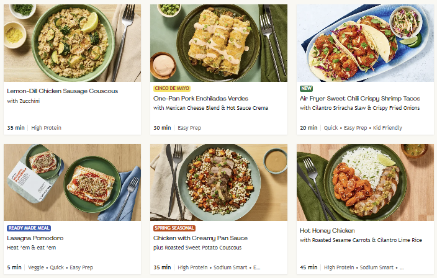437x278 pixels.
Task: Select the shrimp tacos meal photo
Action: 365,43
